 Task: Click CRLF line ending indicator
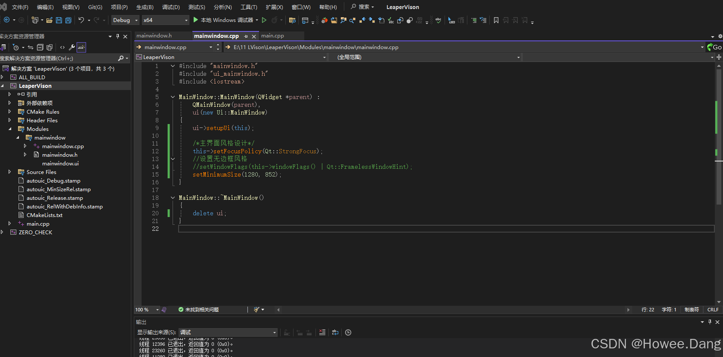point(713,310)
